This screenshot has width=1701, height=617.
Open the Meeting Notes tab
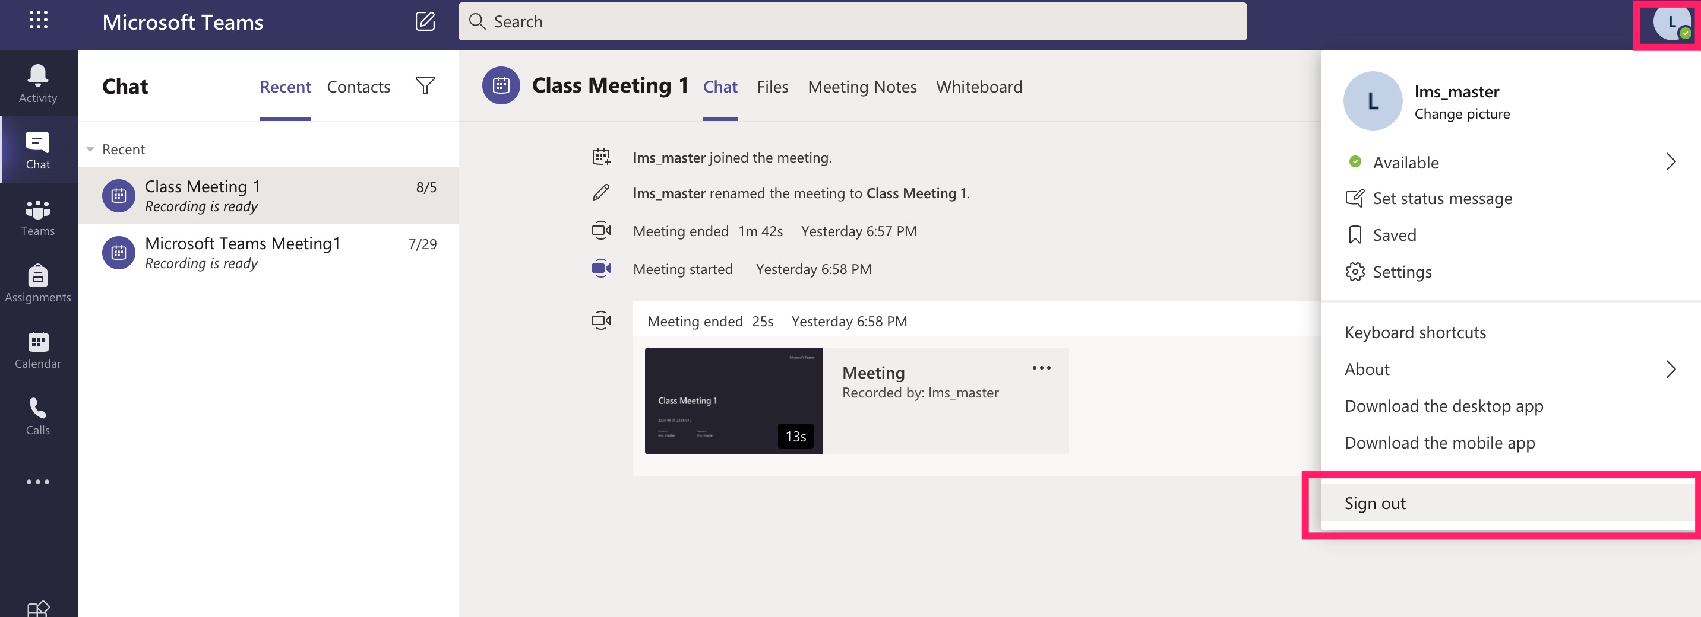[862, 87]
